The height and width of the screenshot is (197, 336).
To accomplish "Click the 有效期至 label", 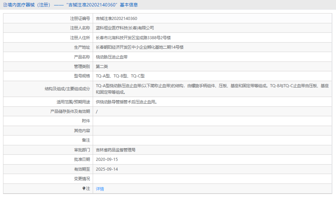I will [82, 169].
